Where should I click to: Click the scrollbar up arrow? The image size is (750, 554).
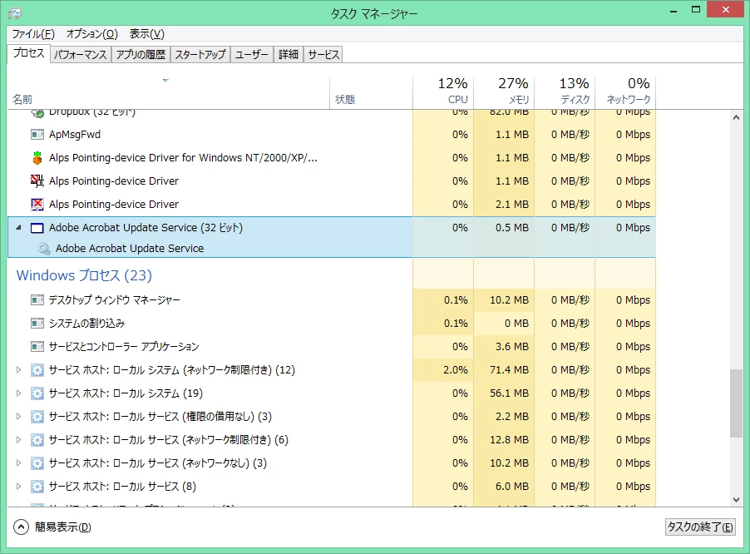[x=736, y=117]
